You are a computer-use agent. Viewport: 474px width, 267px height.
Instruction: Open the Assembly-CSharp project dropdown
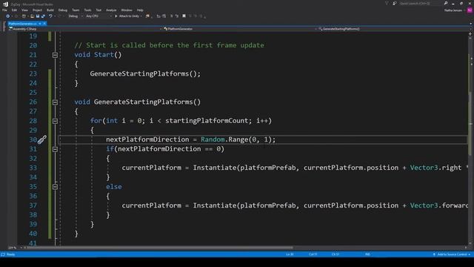point(85,29)
